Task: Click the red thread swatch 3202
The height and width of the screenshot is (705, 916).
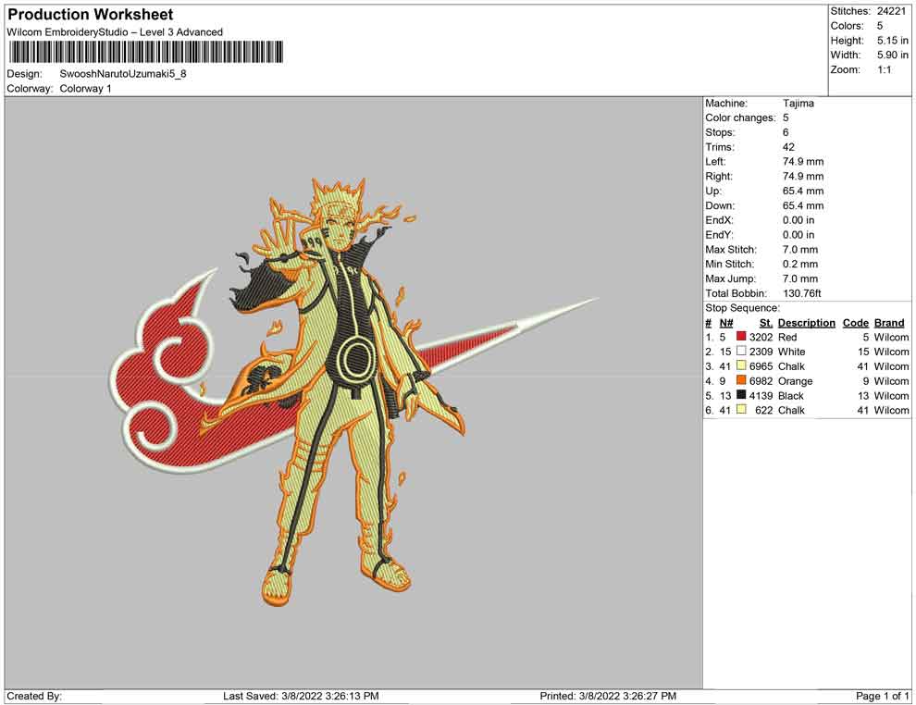Action: [x=741, y=337]
